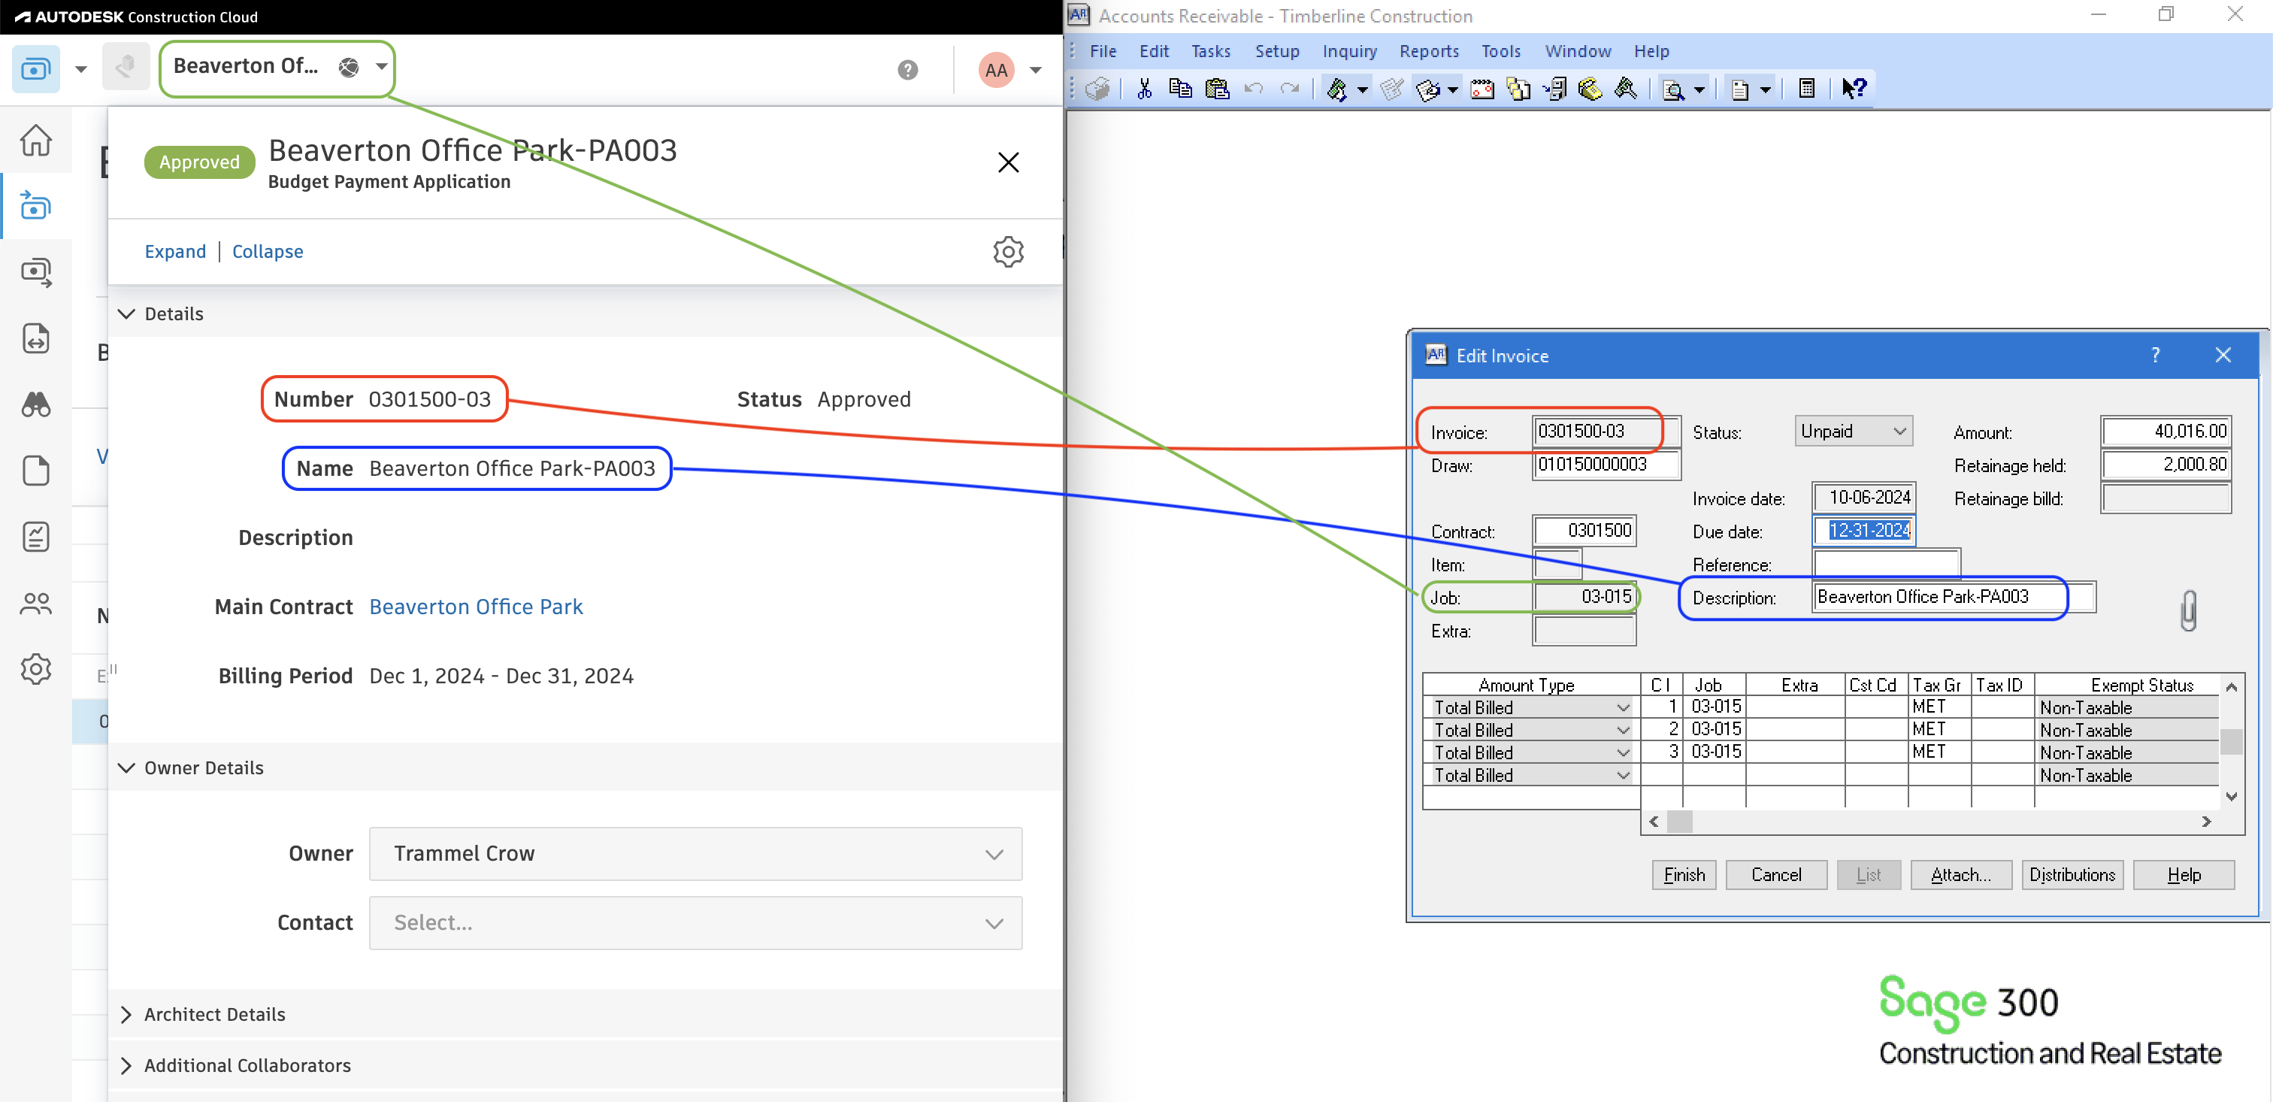Open the module switcher arrow beside Cost Management icon
The height and width of the screenshot is (1102, 2273).
pyautogui.click(x=80, y=69)
